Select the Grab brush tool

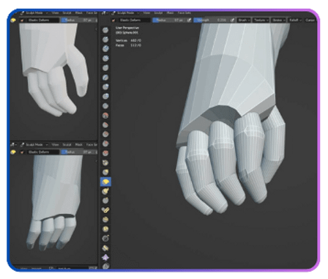click(x=105, y=172)
